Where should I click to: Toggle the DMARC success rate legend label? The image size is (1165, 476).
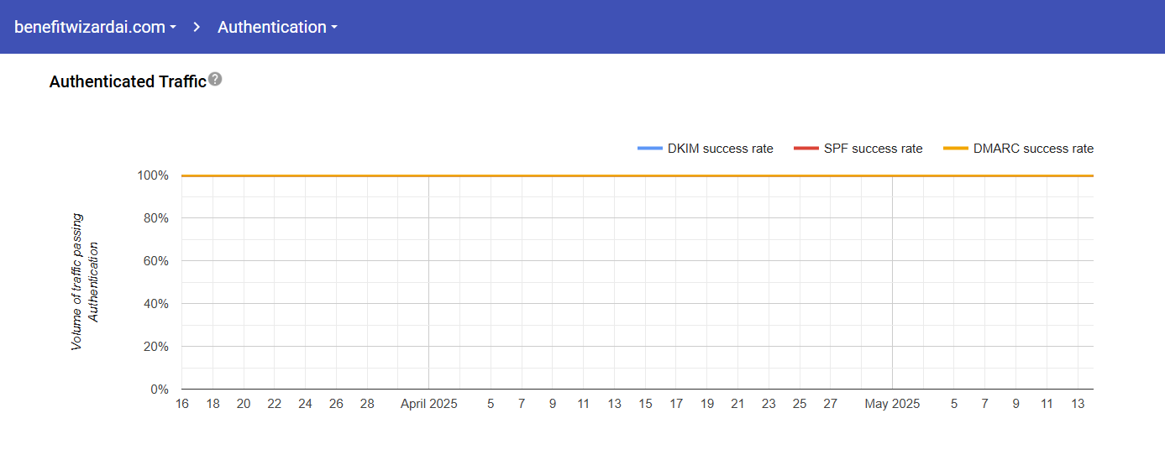click(x=1033, y=149)
